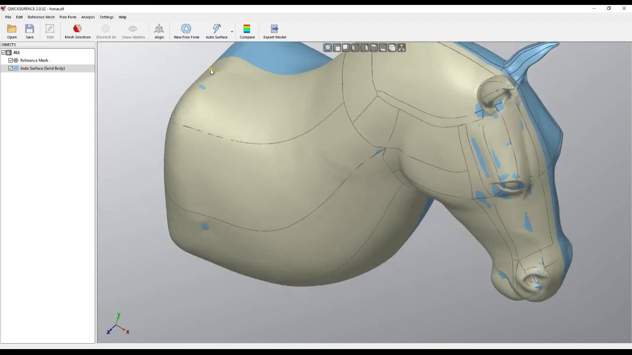Switch to the top view cube icon
The height and width of the screenshot is (355, 632).
tap(374, 48)
